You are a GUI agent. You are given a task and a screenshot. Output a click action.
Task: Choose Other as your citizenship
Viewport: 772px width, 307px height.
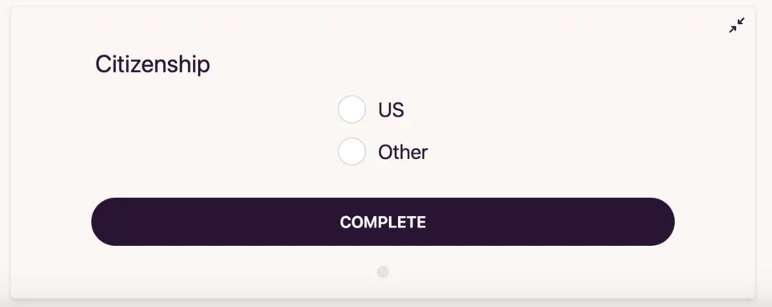coord(351,152)
